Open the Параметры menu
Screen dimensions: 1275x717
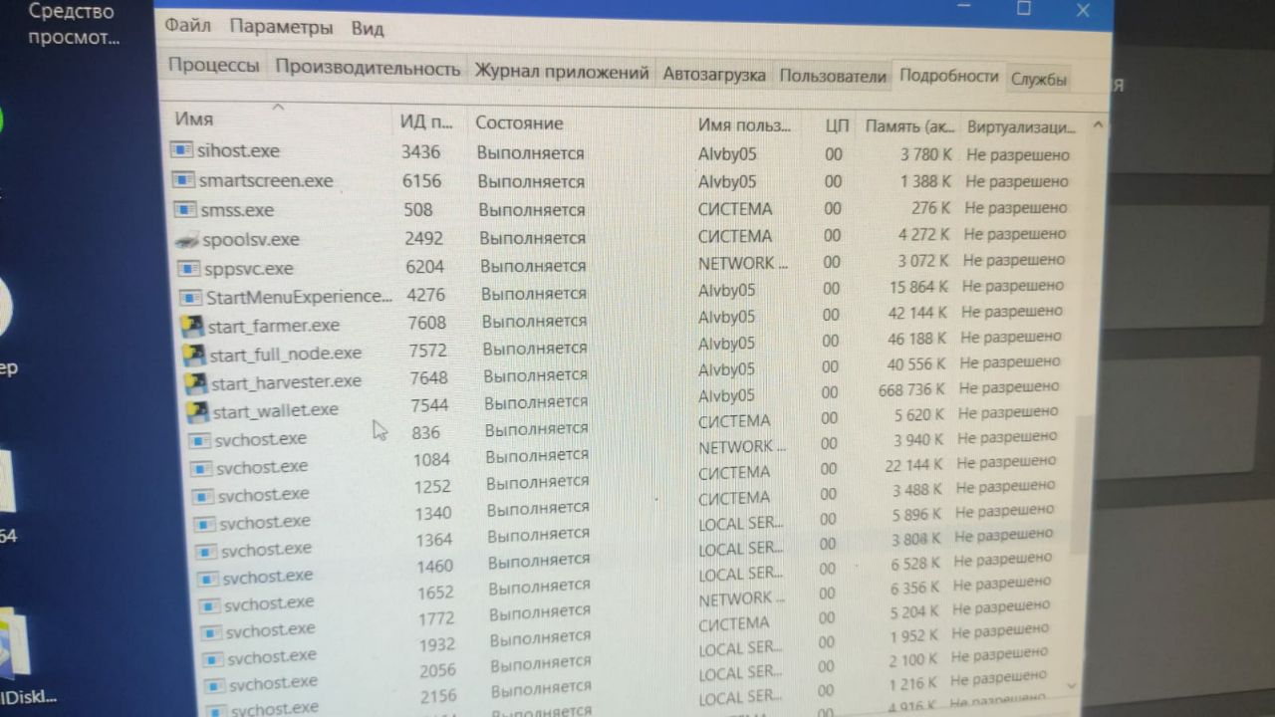click(x=281, y=27)
